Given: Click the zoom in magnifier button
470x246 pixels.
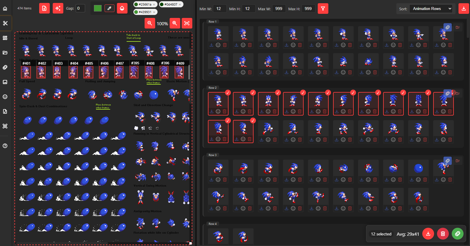Looking at the screenshot, I should (175, 23).
